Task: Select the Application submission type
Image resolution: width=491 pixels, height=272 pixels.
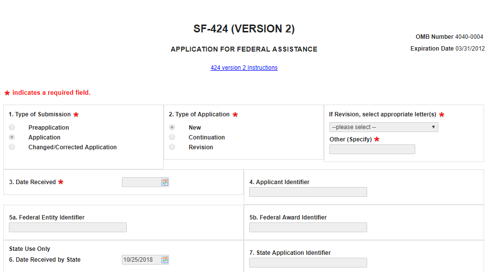Action: click(x=12, y=137)
